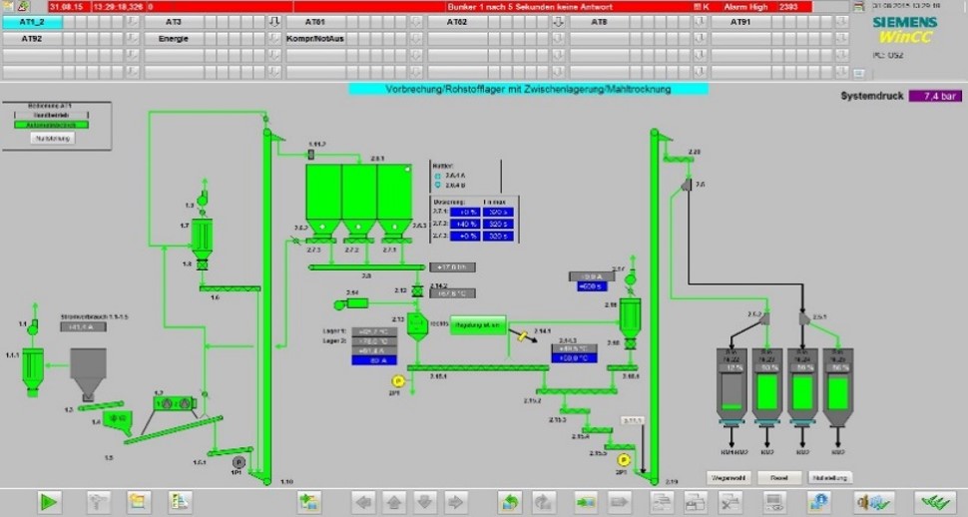Open the Kompr/NotAus area

pyautogui.click(x=314, y=38)
